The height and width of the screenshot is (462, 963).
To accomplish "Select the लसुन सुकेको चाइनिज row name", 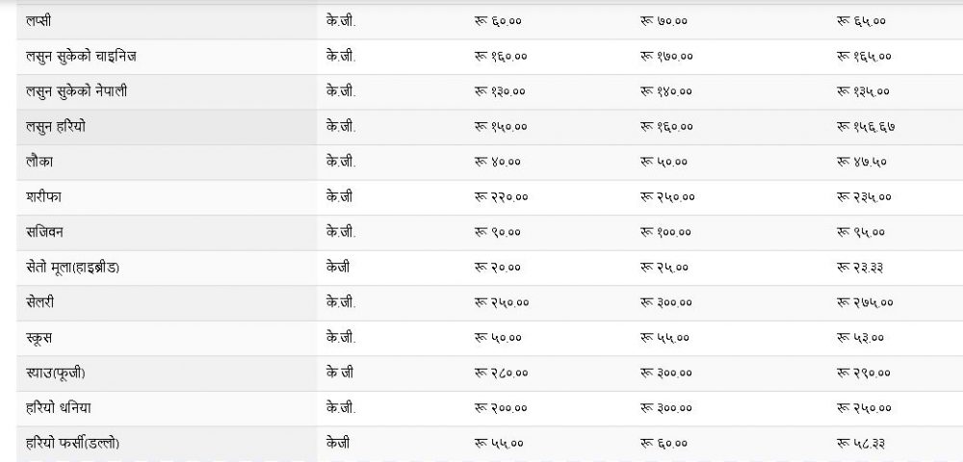I will (x=81, y=57).
